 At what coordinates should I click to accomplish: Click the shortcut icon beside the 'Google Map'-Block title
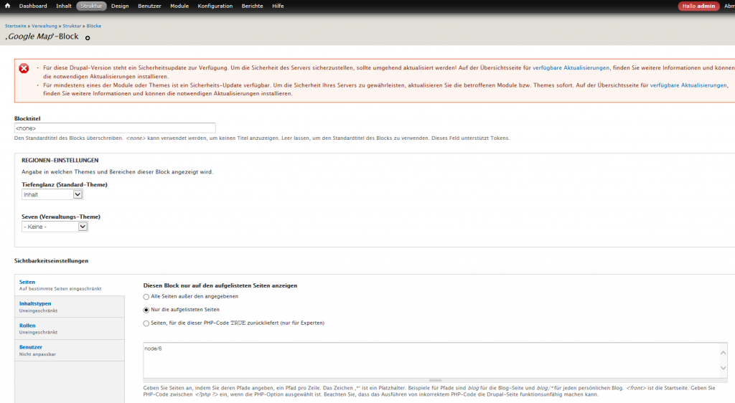click(88, 37)
